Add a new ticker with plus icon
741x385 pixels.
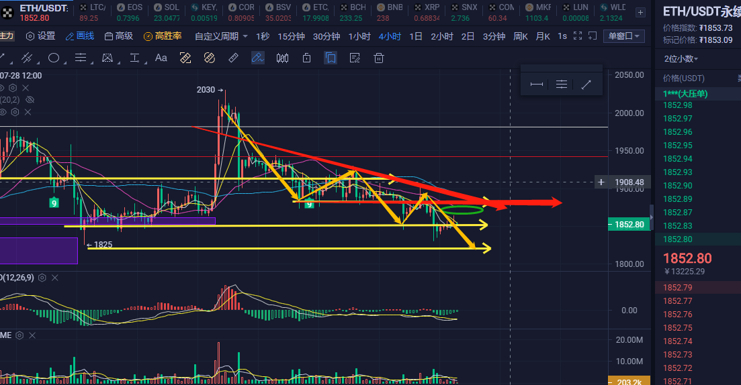(640, 12)
